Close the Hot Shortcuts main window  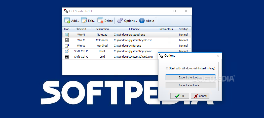pos(186,11)
